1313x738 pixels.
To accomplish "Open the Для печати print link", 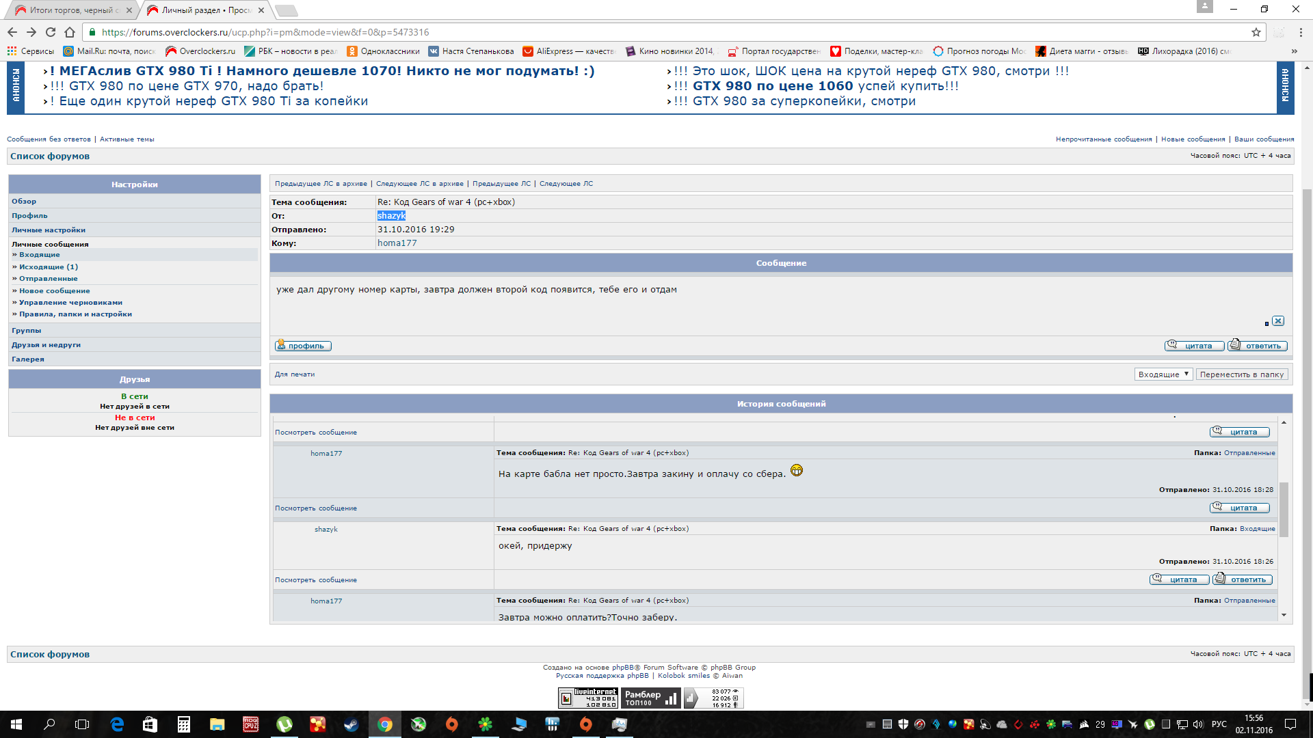I will [295, 374].
